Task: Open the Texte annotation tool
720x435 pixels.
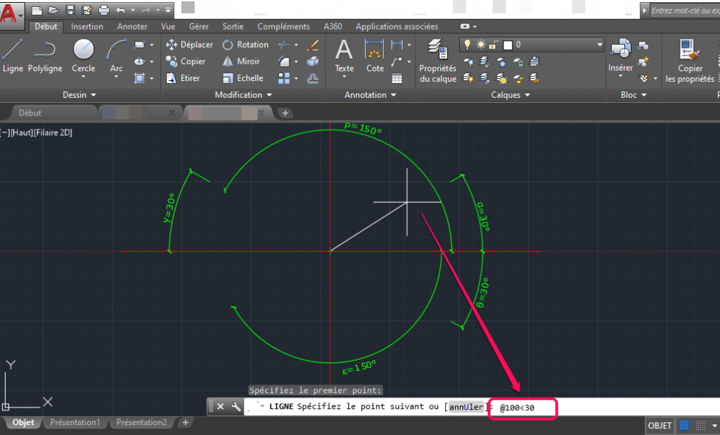Action: coord(344,56)
